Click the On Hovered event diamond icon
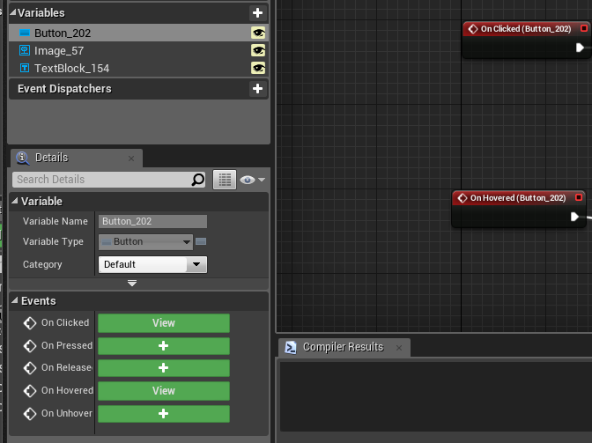The height and width of the screenshot is (443, 592). pos(30,391)
